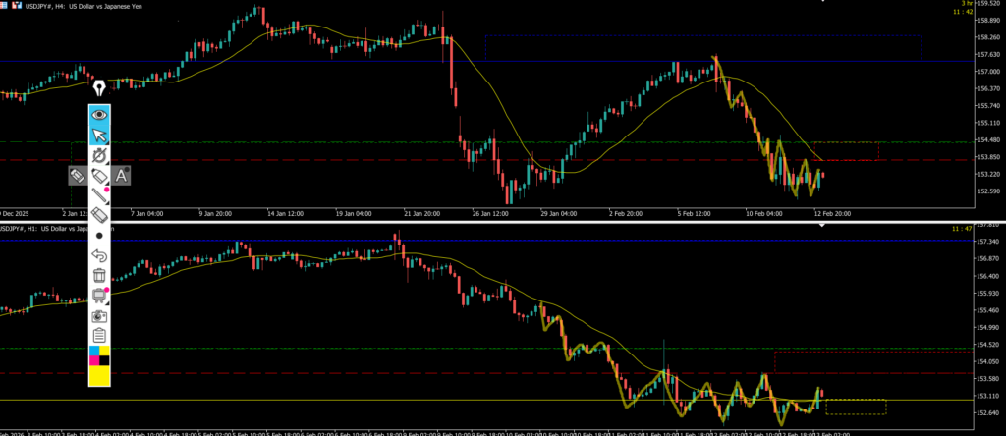Select the cursor arrow pointer tool
Screen dimensions: 1006x436
(99, 135)
